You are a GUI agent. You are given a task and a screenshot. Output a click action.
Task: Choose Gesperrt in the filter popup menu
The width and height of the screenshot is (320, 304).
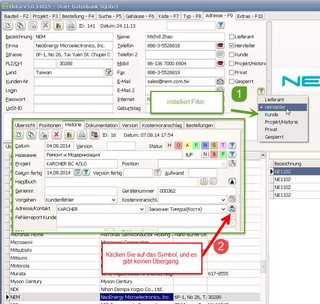point(282,137)
